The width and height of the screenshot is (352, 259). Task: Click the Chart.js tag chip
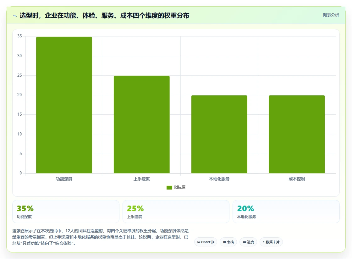click(206, 242)
